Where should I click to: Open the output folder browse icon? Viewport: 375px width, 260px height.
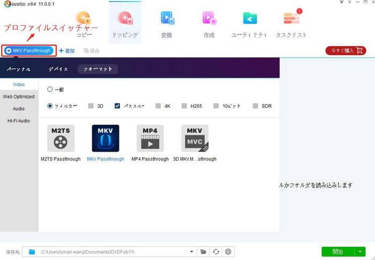(203, 251)
